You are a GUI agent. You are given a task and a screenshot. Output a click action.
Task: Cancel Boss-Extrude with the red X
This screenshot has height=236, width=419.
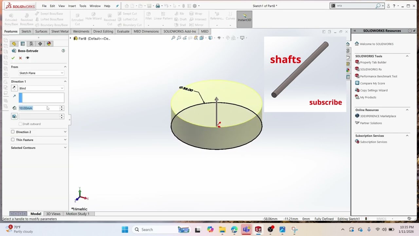click(x=20, y=58)
